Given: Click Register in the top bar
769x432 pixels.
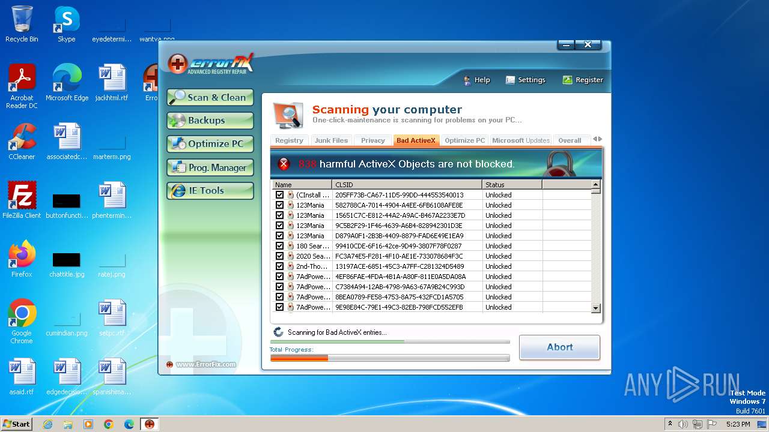Looking at the screenshot, I should point(583,80).
